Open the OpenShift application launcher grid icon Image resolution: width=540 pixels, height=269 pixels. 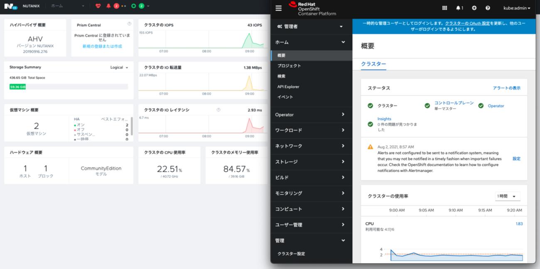click(444, 8)
